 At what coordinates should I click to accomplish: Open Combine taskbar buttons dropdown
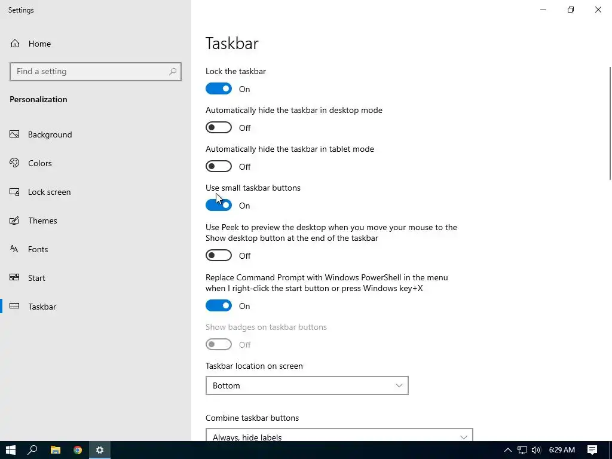coord(339,435)
